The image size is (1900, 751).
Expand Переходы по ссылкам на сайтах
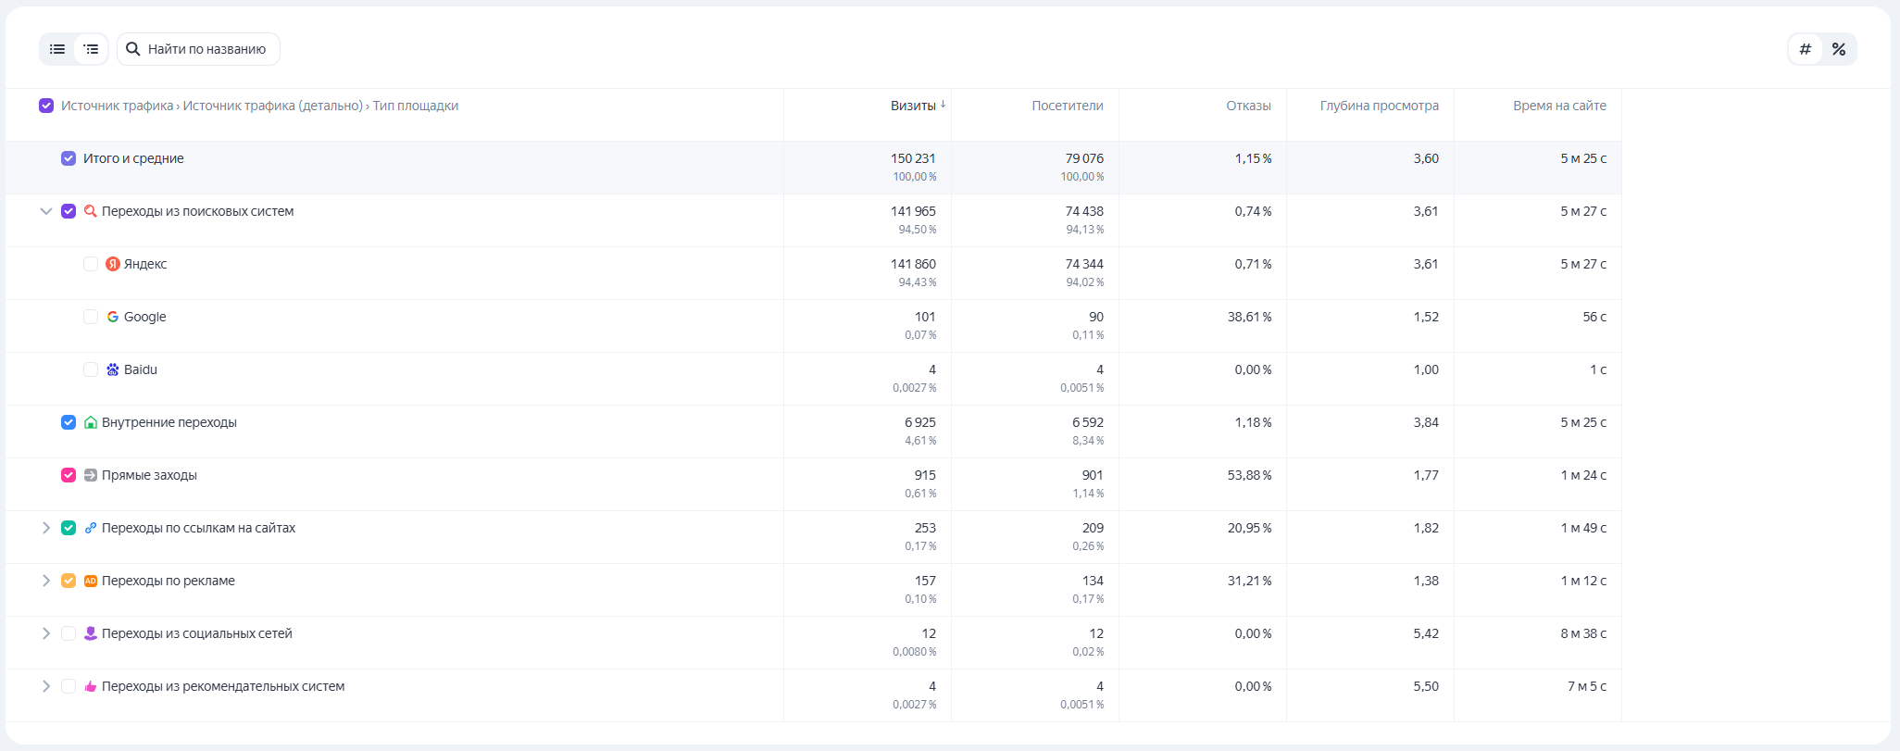tap(46, 528)
